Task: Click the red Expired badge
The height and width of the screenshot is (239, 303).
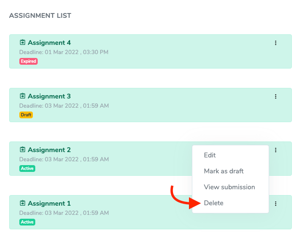Action: 29,61
